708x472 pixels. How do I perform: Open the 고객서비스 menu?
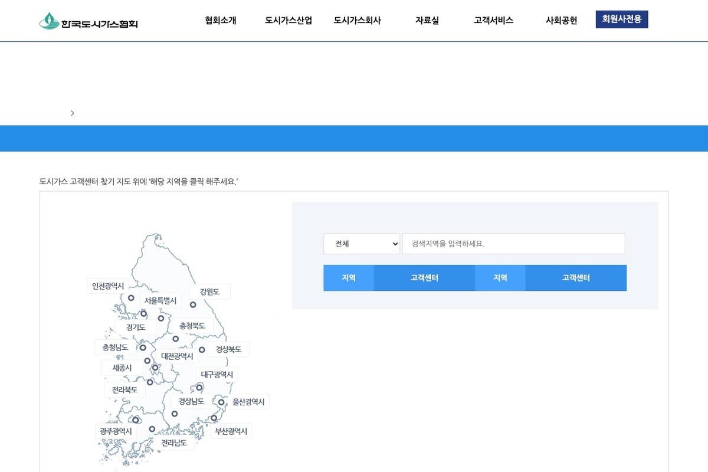click(494, 21)
